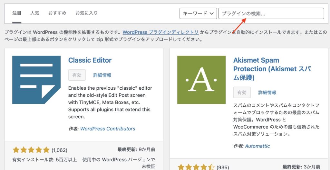Click the 最終更新: 3か月前 text

tap(301, 167)
